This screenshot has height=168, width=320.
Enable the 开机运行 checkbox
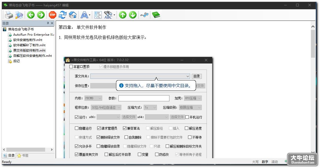(x=187, y=117)
